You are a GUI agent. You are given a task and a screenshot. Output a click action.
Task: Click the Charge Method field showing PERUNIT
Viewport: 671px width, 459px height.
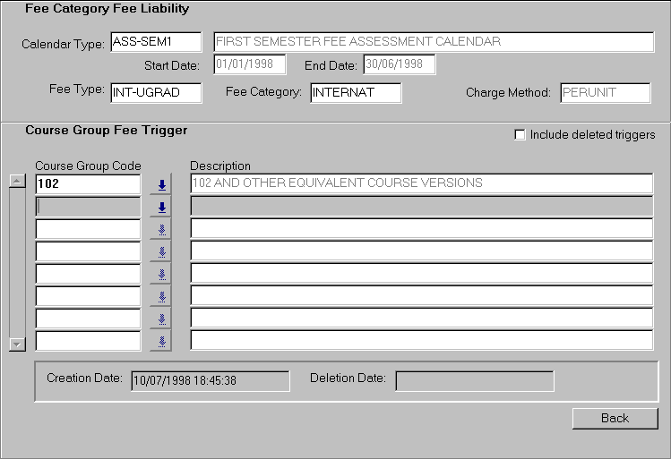pyautogui.click(x=606, y=92)
